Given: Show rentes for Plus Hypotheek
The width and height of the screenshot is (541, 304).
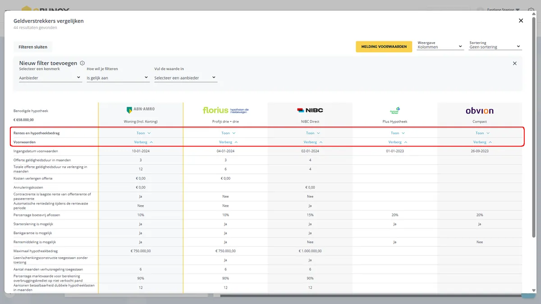Looking at the screenshot, I should (x=398, y=133).
